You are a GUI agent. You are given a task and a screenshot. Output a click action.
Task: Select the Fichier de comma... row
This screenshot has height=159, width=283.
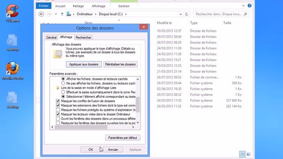[x=199, y=77]
